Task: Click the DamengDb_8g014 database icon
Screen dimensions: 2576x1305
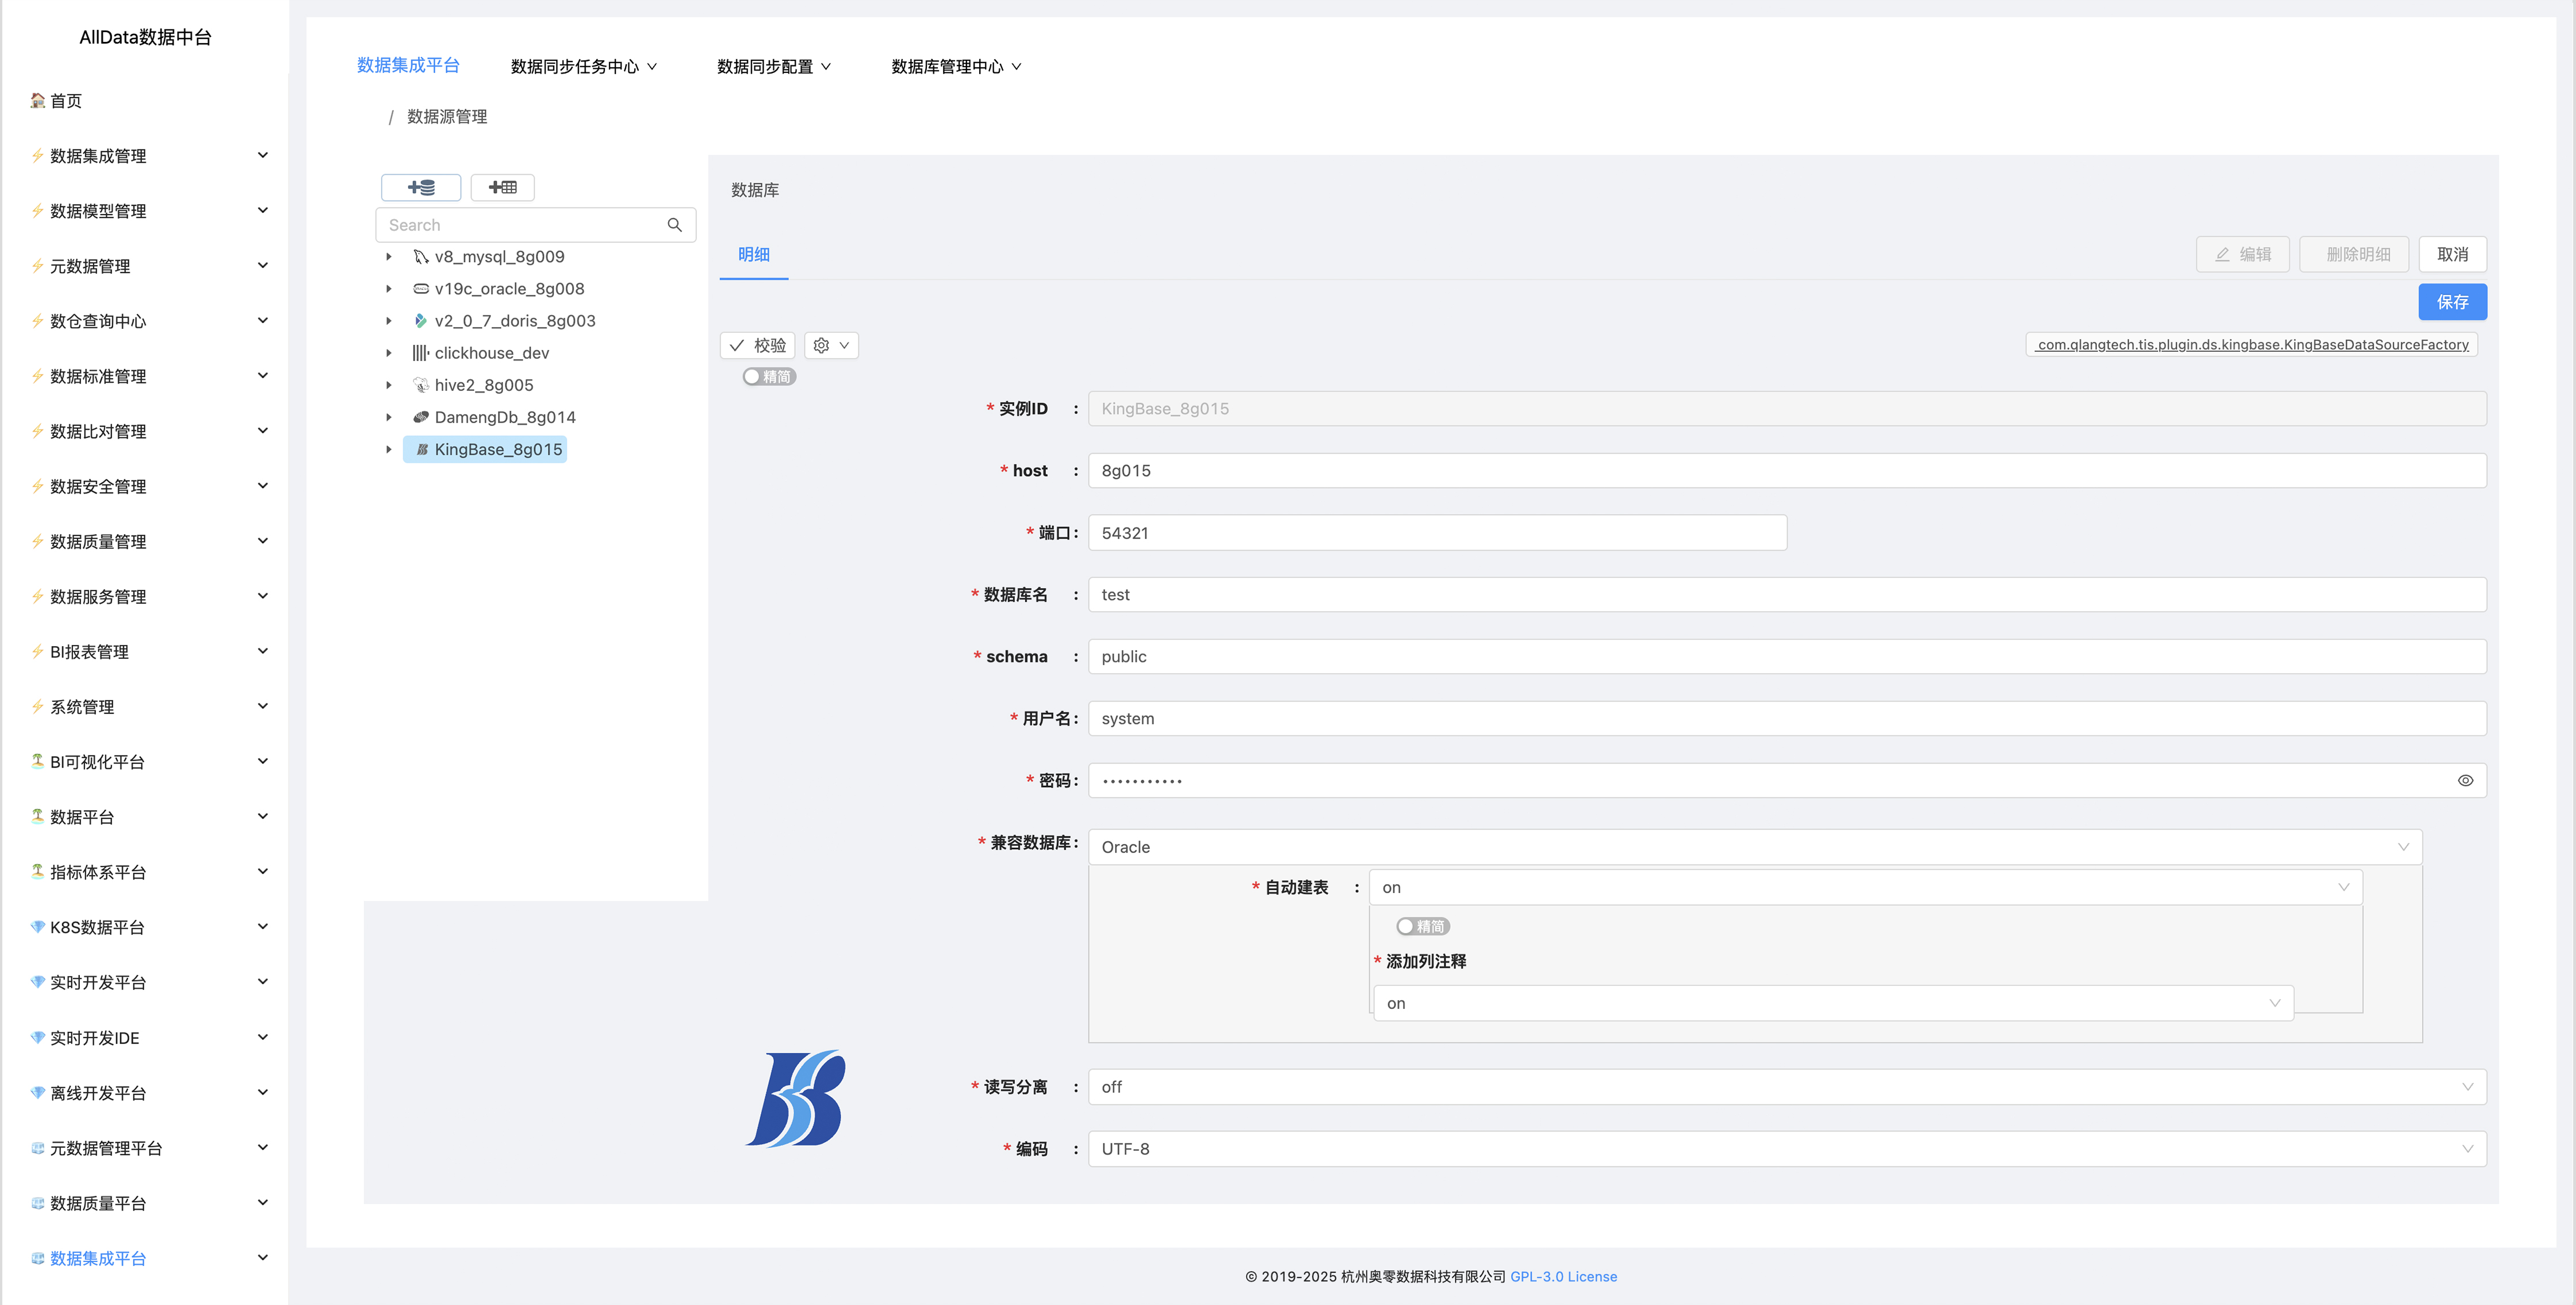Action: pyautogui.click(x=421, y=417)
